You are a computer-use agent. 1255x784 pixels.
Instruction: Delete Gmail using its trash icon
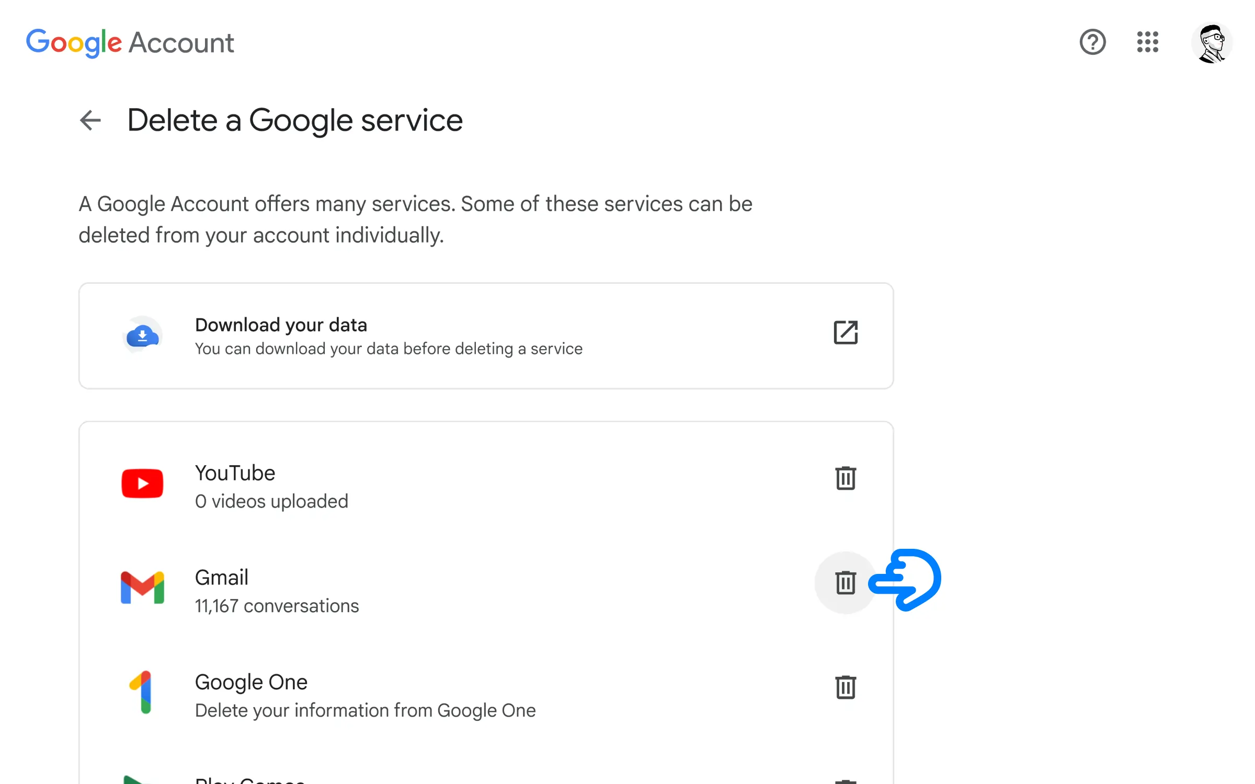[x=846, y=582]
